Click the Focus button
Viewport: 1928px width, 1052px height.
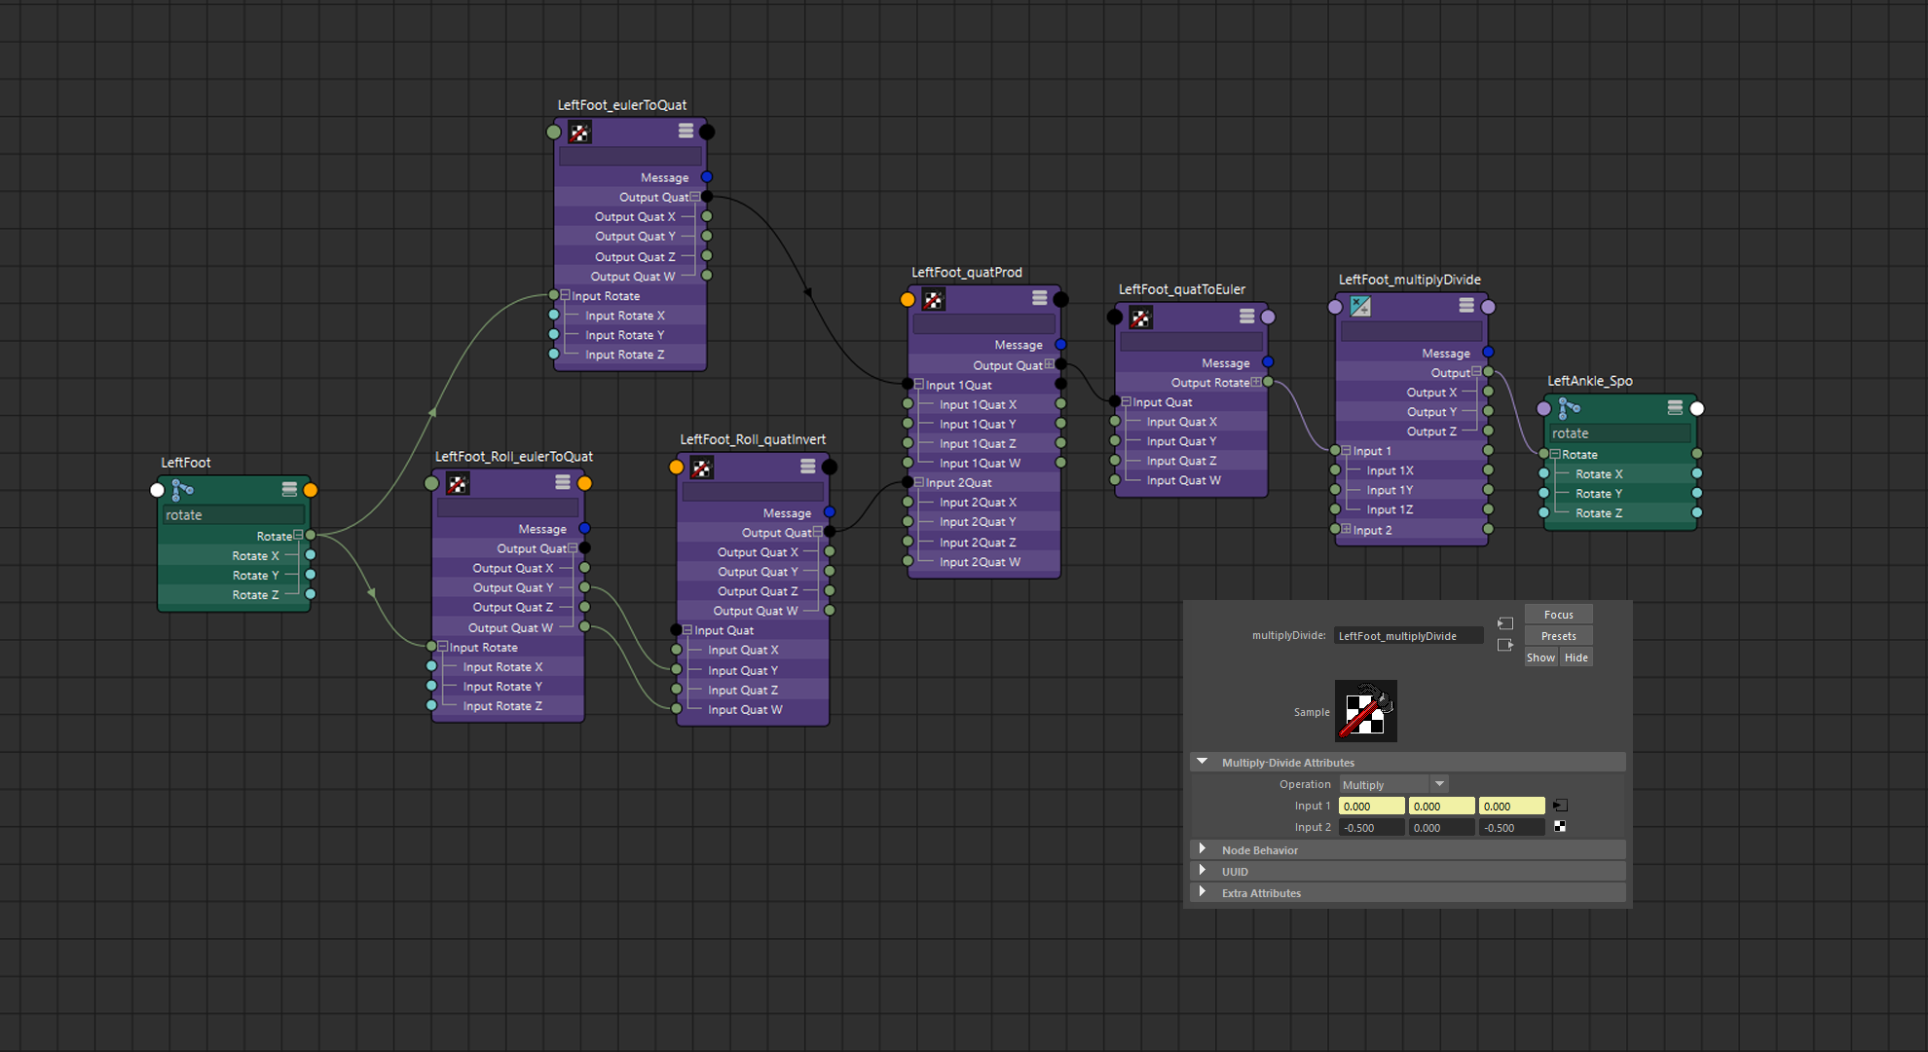coord(1558,615)
